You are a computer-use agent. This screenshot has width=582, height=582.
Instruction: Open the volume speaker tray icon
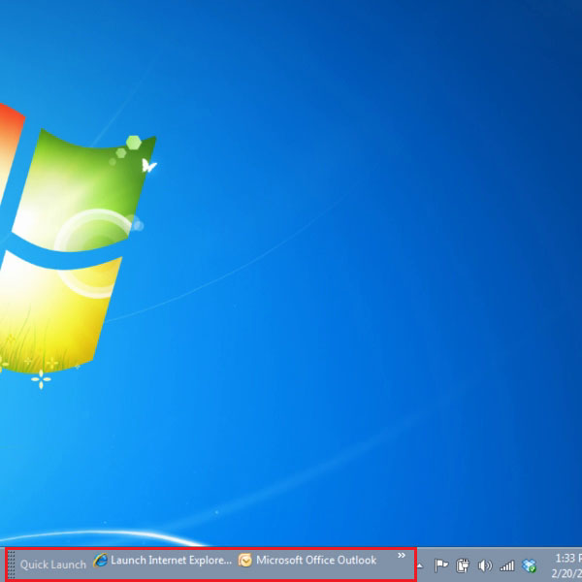click(485, 566)
